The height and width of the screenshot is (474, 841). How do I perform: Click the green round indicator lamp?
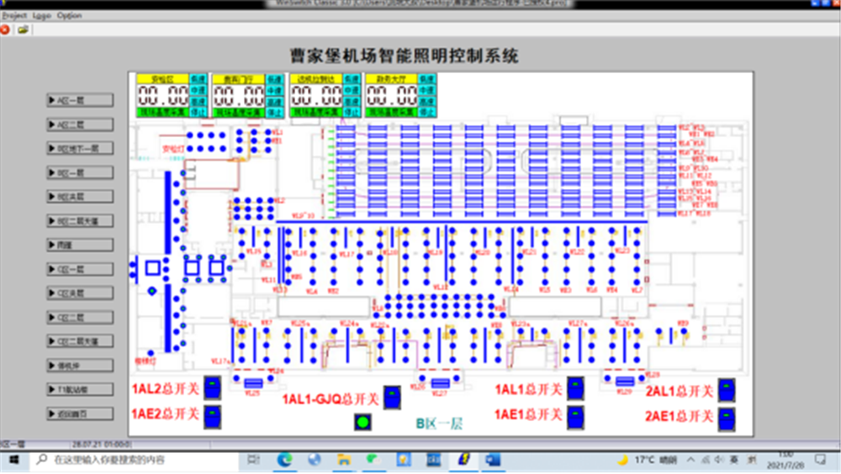pos(363,422)
